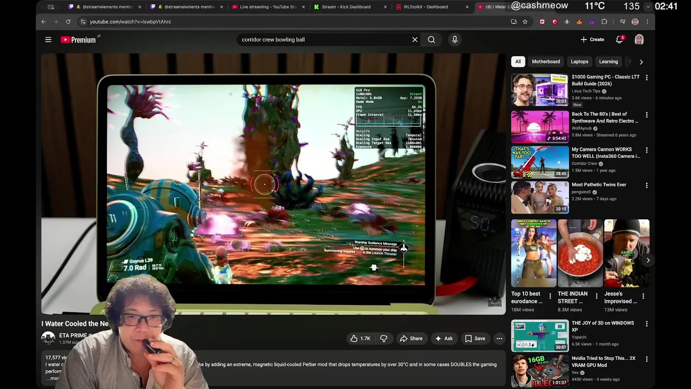Open options for JOY OF 3D video
This screenshot has height=389, width=691.
(646, 324)
